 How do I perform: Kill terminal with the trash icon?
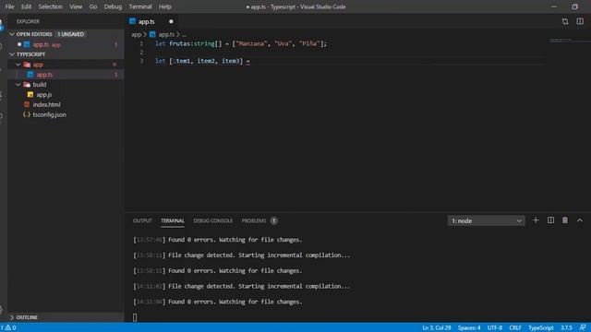565,220
